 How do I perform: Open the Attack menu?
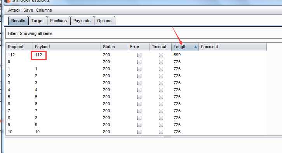[x=14, y=10]
